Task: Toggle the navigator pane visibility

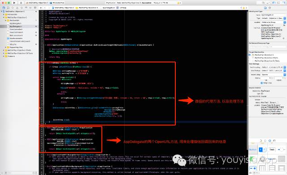Action: [x=274, y=3]
